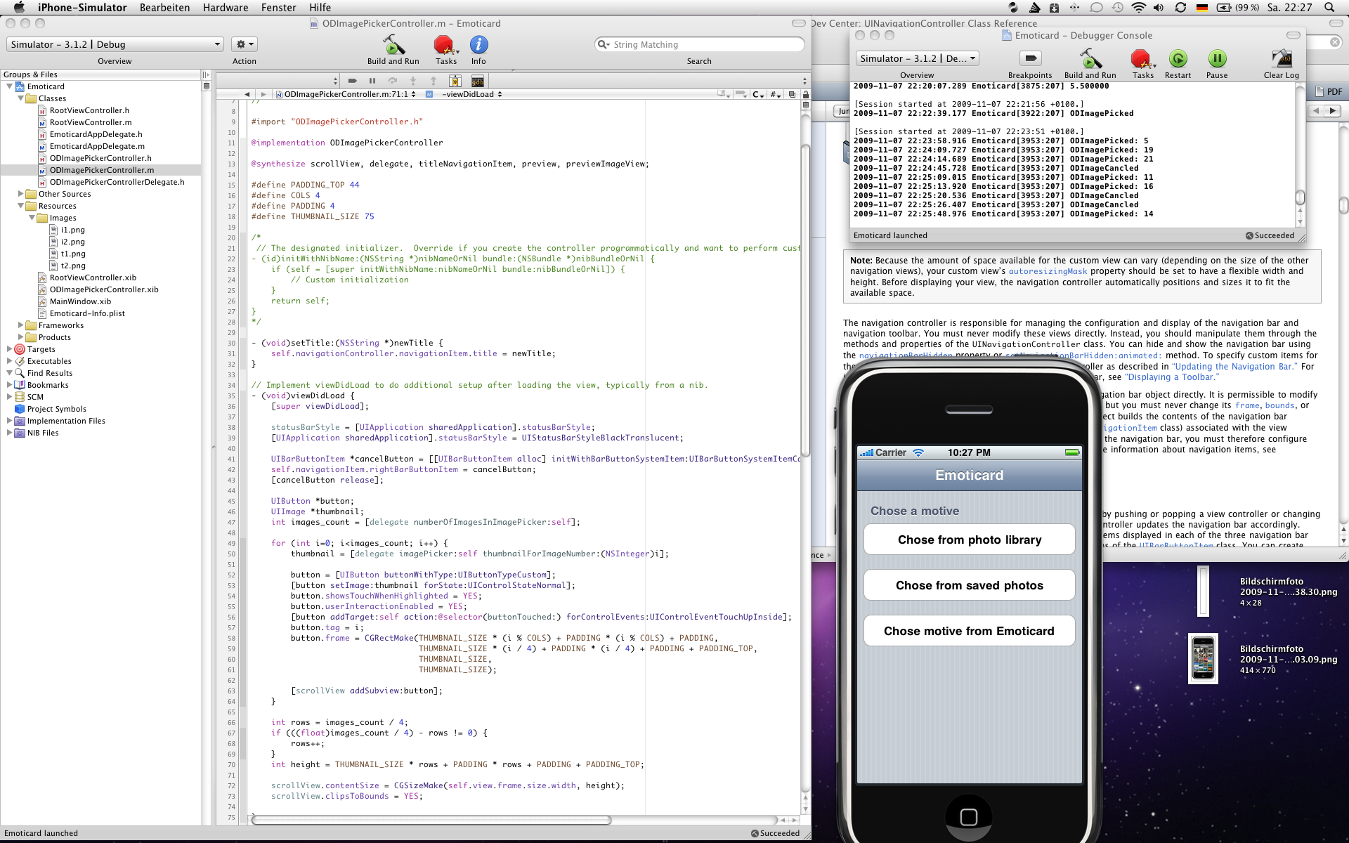
Task: Open the Hardware menu
Action: [x=226, y=8]
